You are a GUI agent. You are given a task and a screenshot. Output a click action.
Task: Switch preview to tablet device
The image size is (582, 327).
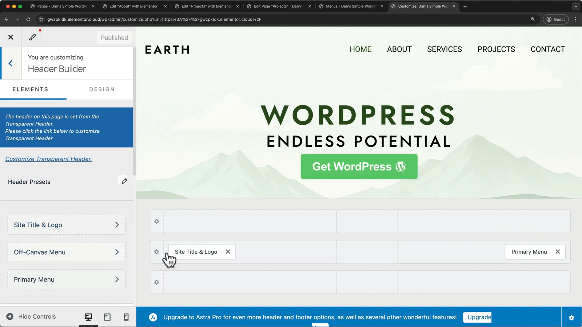pyautogui.click(x=107, y=317)
